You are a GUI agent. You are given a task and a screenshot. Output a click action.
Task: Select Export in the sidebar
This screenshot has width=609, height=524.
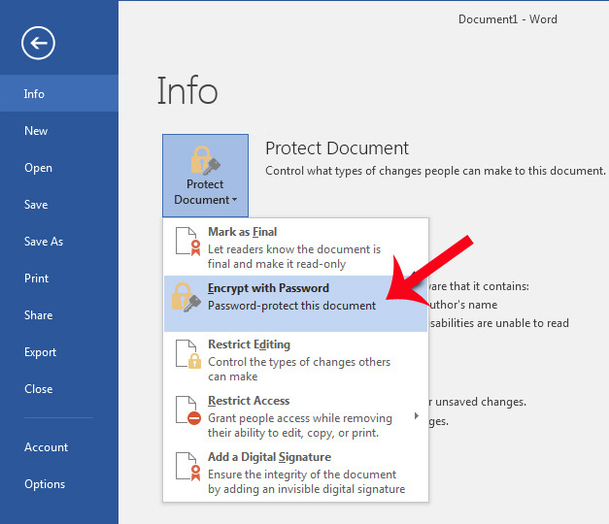point(40,352)
